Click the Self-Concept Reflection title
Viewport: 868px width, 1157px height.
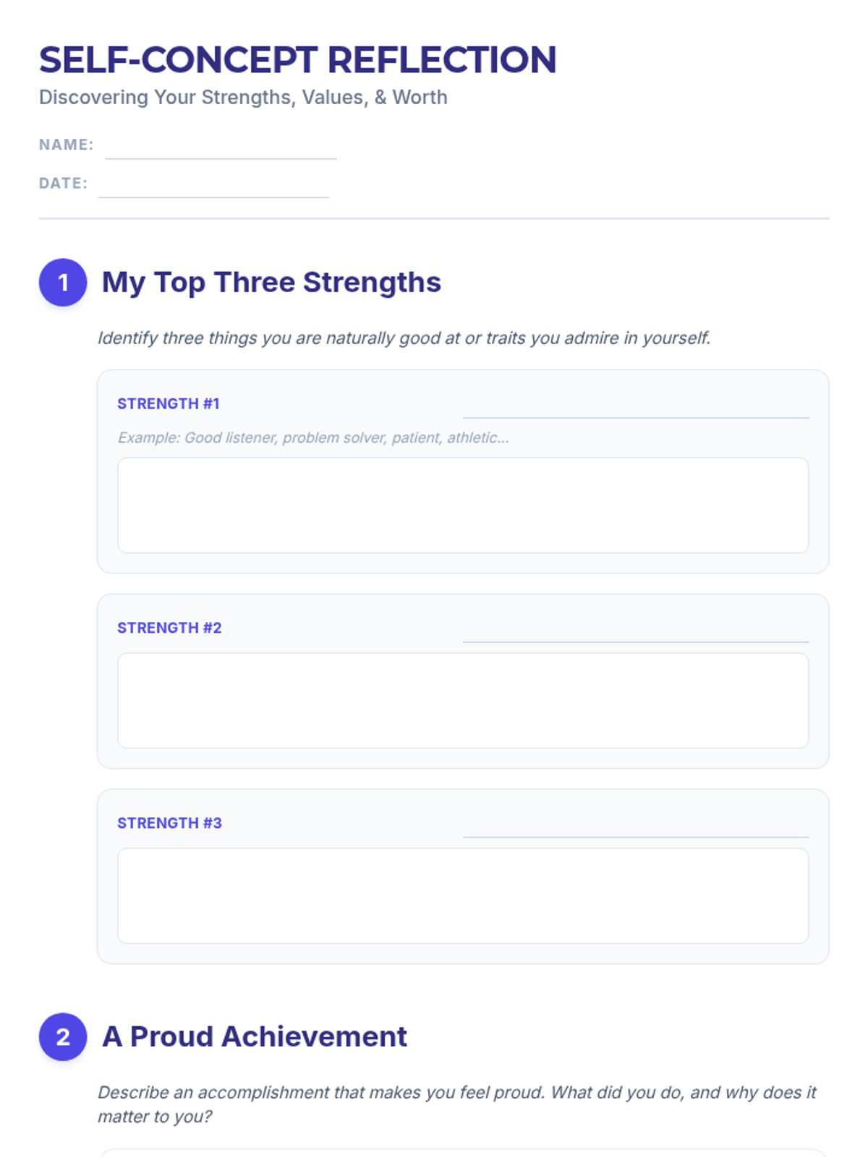(297, 60)
